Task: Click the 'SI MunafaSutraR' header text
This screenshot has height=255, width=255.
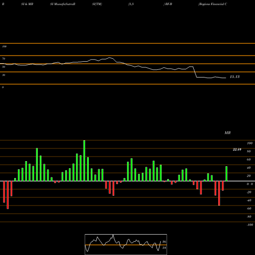Action: pyautogui.click(x=63, y=4)
